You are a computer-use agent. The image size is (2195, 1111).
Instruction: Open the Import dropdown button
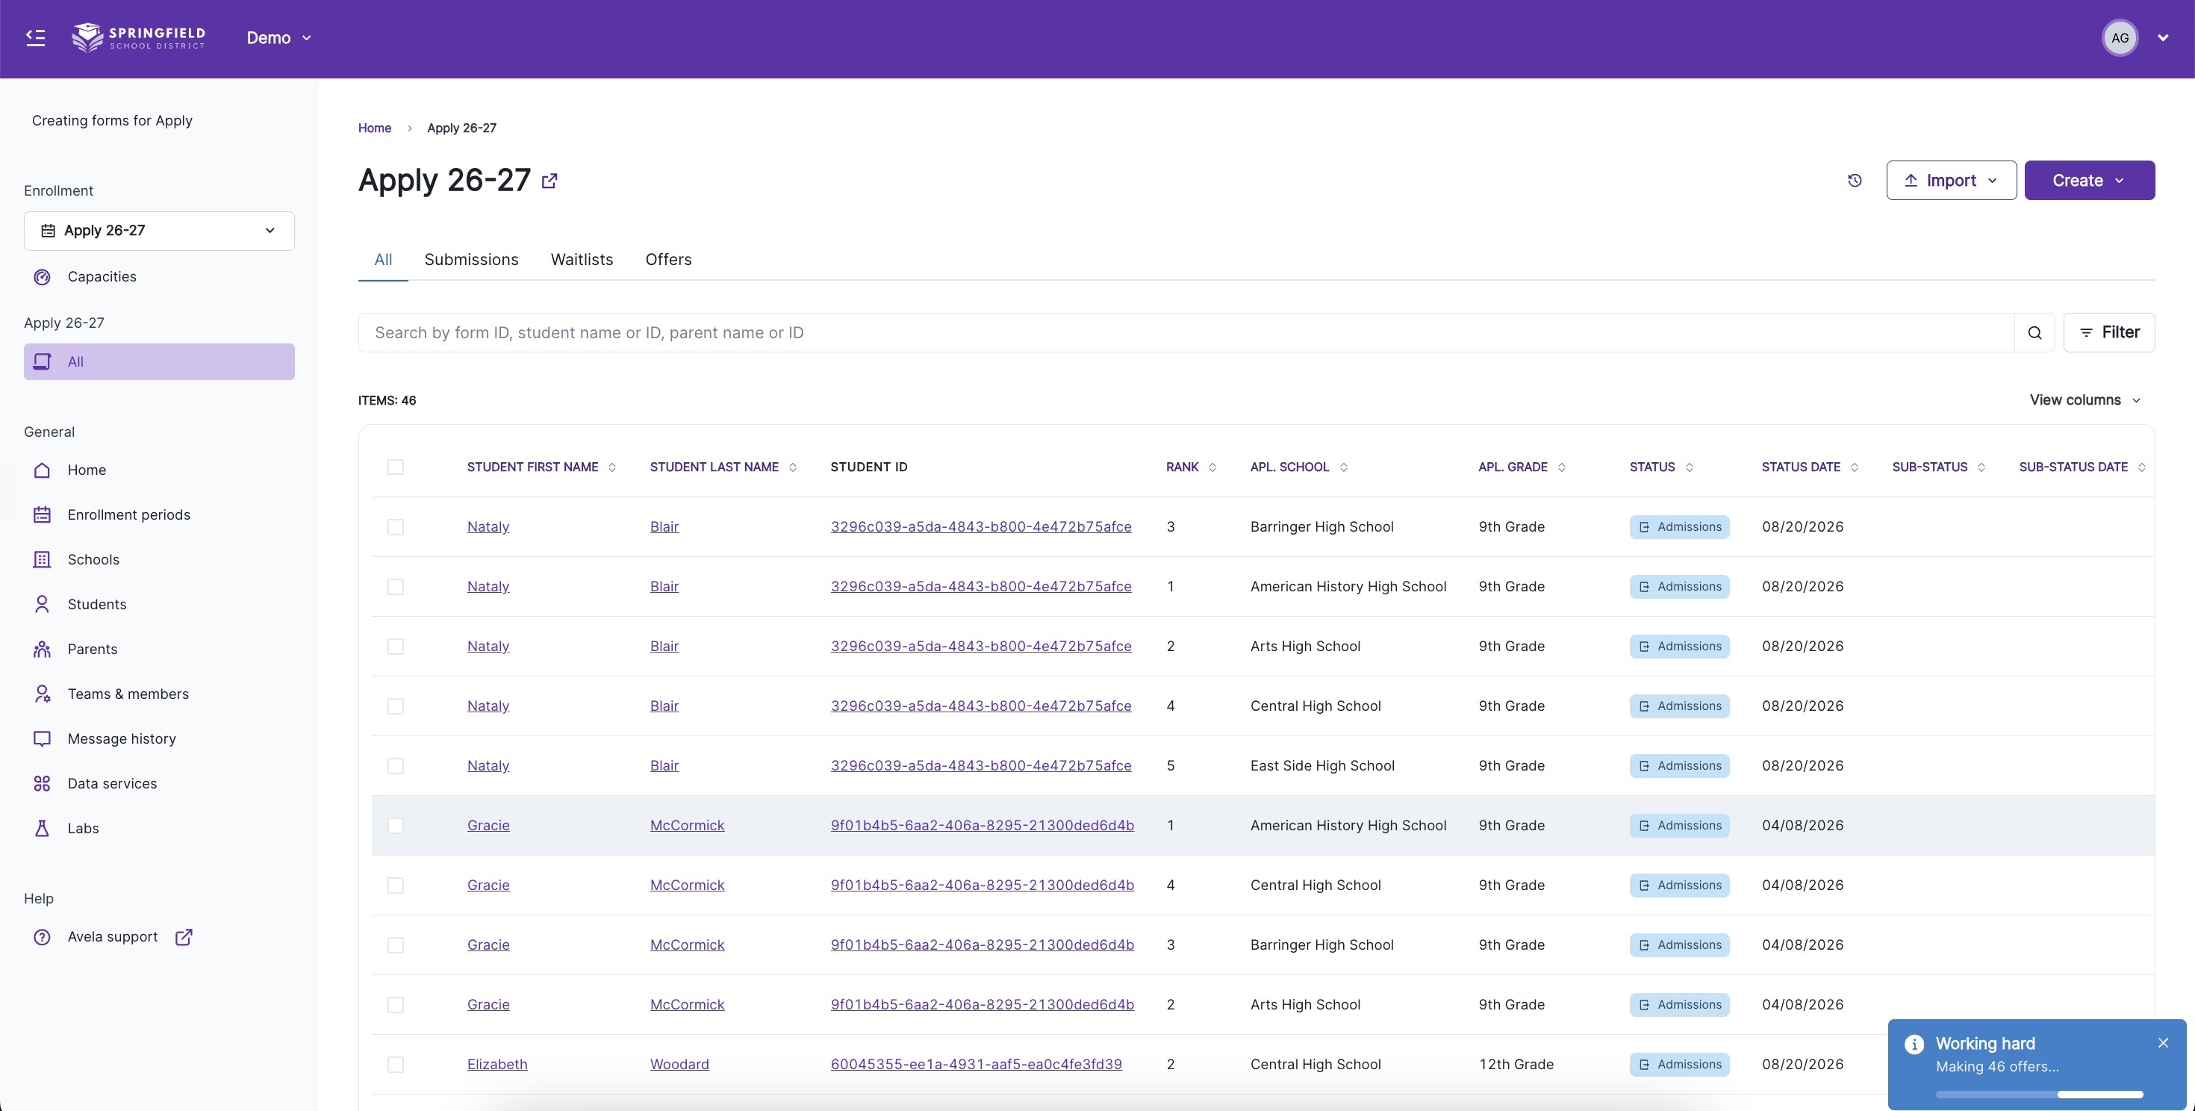click(1950, 181)
